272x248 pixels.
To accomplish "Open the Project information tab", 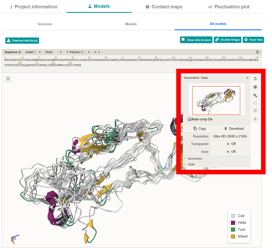I will (x=34, y=7).
